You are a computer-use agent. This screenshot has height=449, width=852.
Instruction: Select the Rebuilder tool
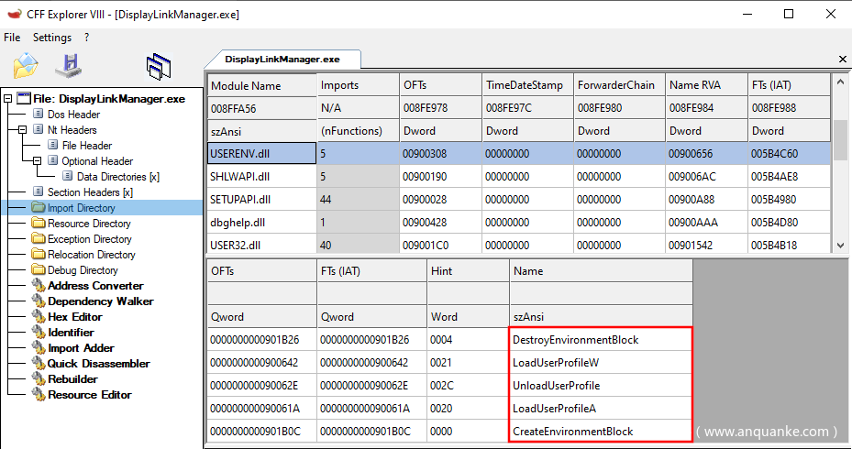point(72,379)
